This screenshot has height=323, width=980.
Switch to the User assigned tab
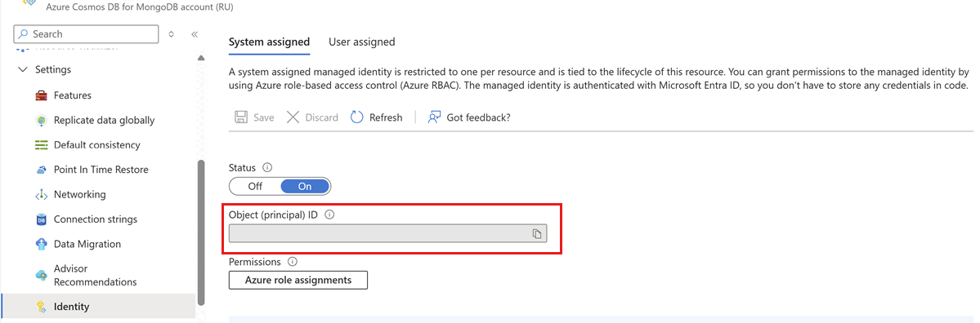362,42
